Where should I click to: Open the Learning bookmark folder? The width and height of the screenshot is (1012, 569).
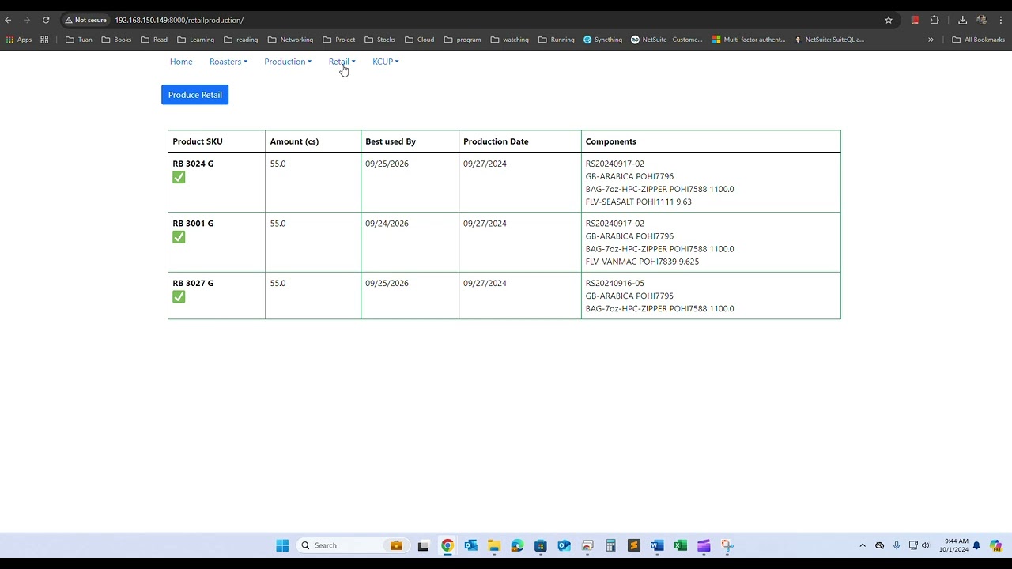click(x=195, y=40)
